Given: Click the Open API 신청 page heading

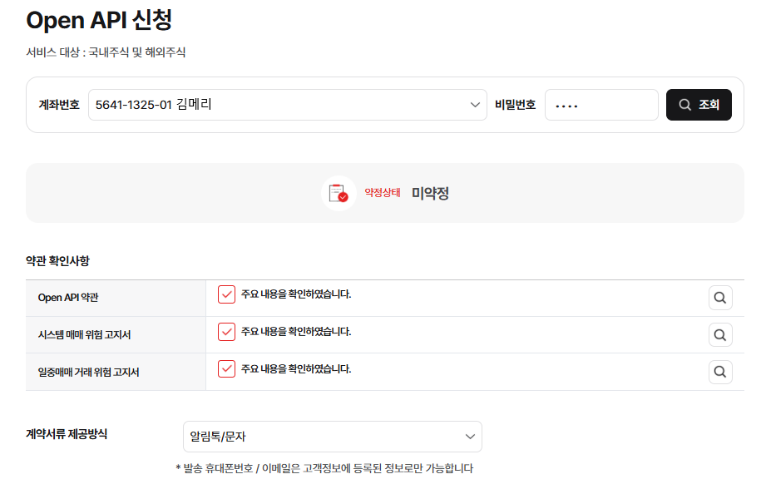Looking at the screenshot, I should pos(99,21).
